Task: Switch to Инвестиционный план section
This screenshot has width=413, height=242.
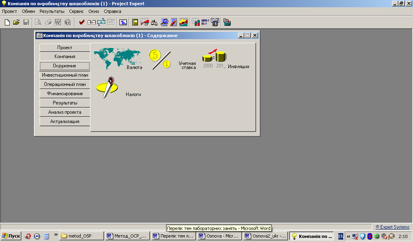Action: tap(65, 75)
